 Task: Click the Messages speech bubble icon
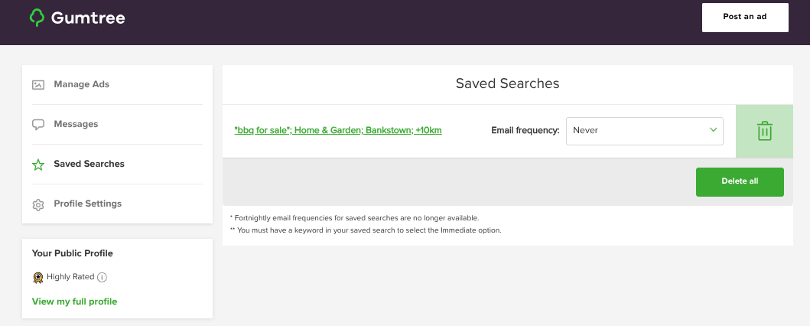click(x=38, y=125)
